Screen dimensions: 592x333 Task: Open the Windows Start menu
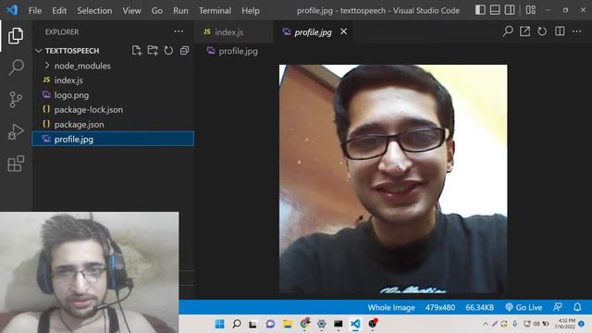click(219, 324)
